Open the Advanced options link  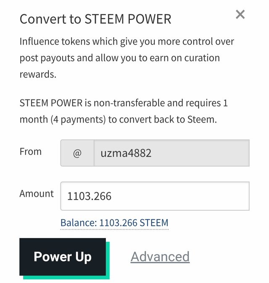point(160,257)
